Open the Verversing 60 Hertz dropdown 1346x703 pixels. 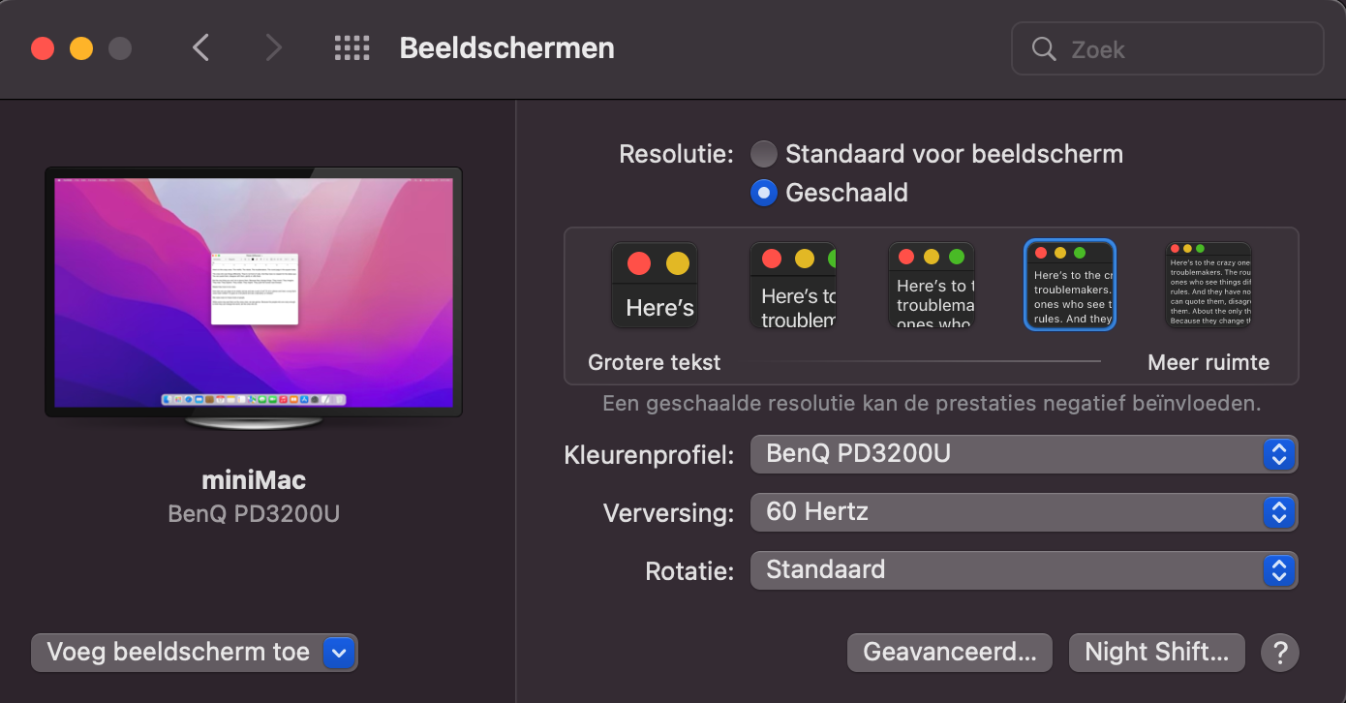point(1024,511)
